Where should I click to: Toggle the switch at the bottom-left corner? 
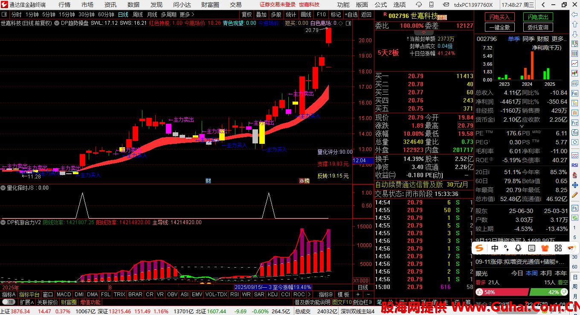click(8, 302)
